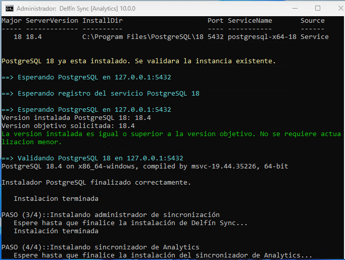This screenshot has height=260, width=345.
Task: Click 'Espere hasta que finalice la instalación del sincronizador'
Action: click(x=163, y=255)
